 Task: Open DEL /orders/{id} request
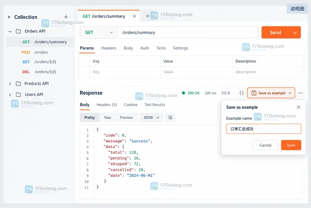coord(39,72)
